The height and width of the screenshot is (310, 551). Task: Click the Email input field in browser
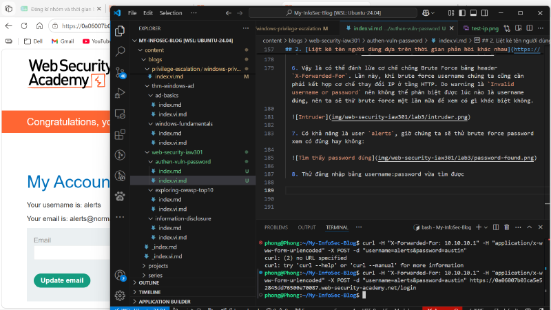(x=72, y=252)
